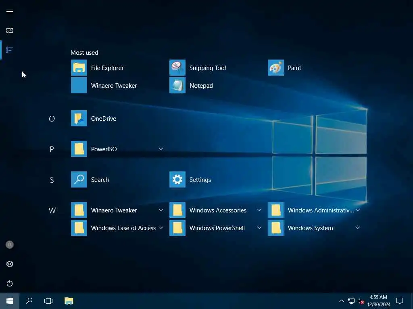Open the Action Center notification icon

(x=400, y=301)
